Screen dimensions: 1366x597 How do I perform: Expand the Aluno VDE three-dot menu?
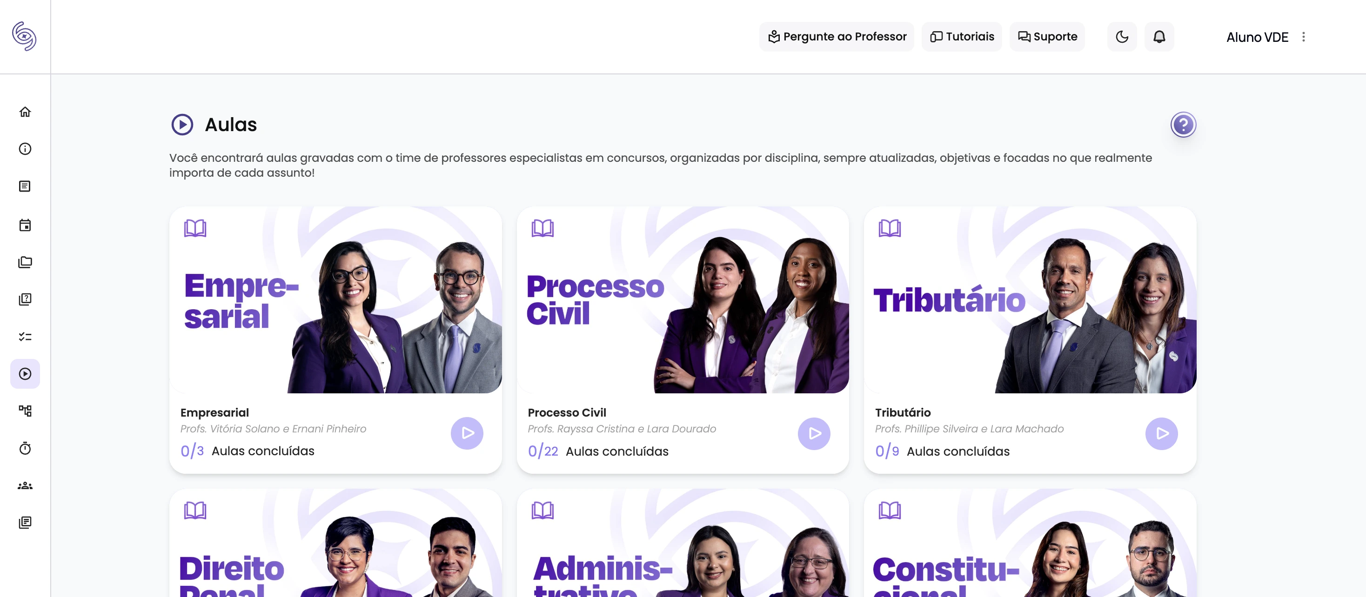[1304, 37]
